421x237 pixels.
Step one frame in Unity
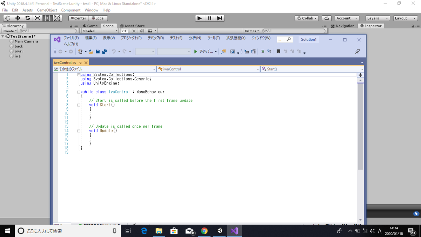tap(220, 18)
